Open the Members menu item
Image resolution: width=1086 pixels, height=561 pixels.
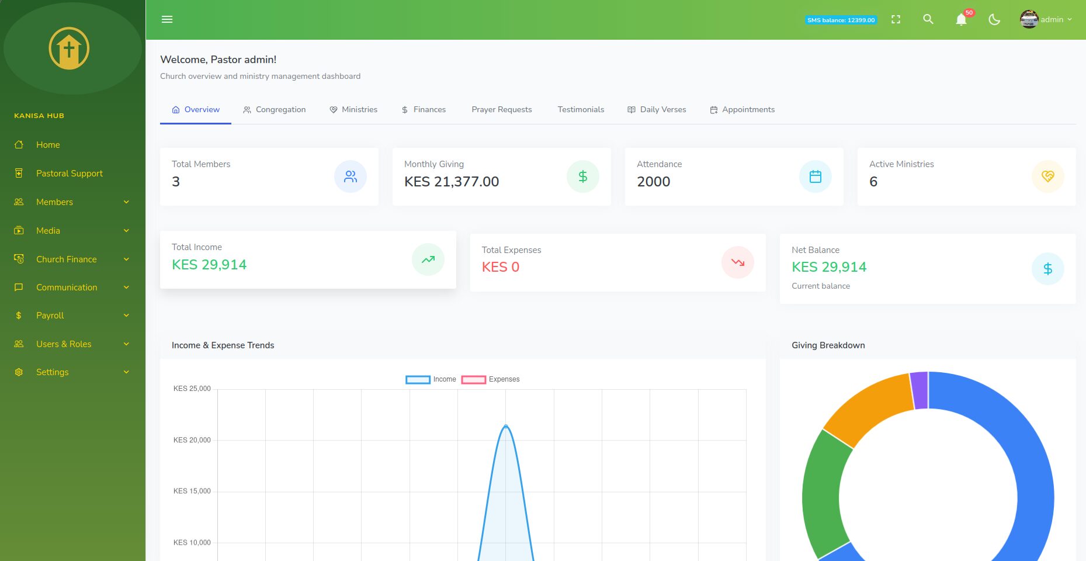coord(72,202)
